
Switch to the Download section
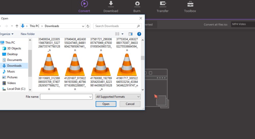111,7
